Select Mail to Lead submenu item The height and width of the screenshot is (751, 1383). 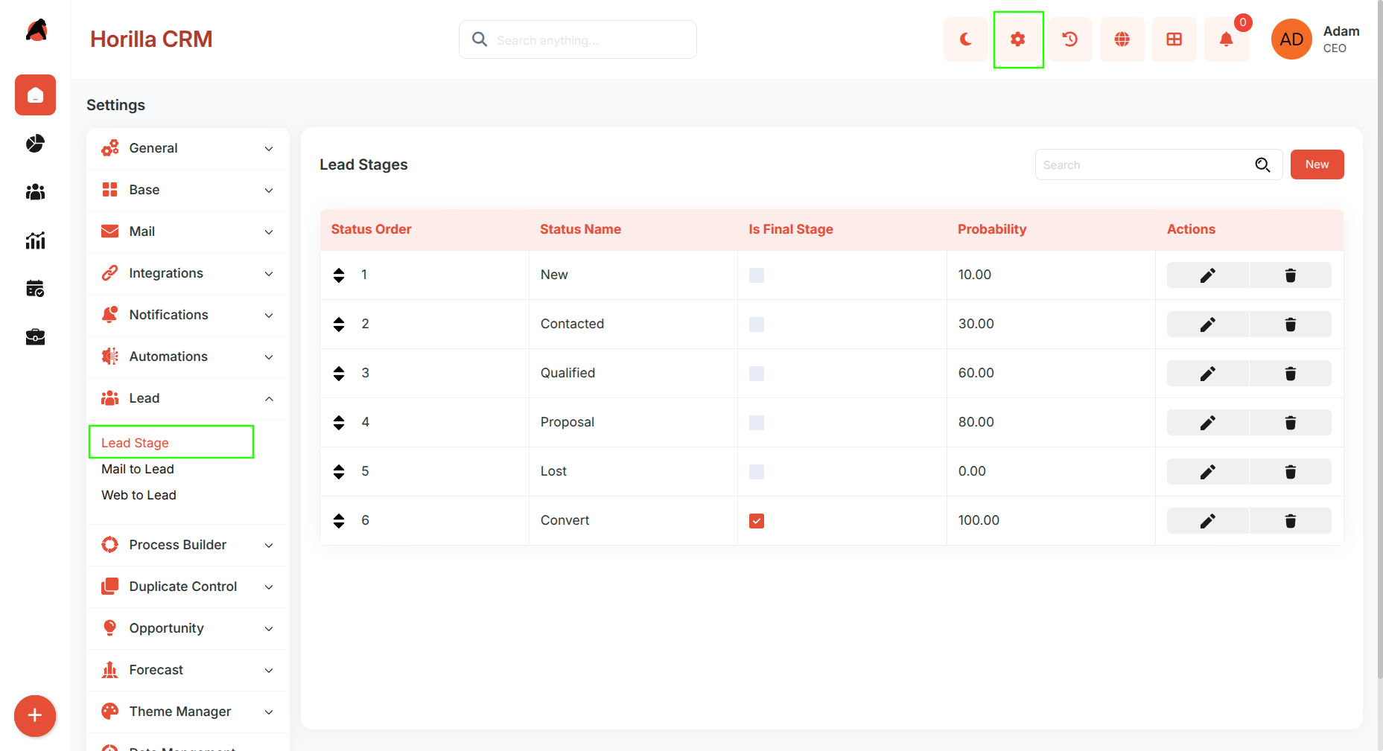pos(138,469)
